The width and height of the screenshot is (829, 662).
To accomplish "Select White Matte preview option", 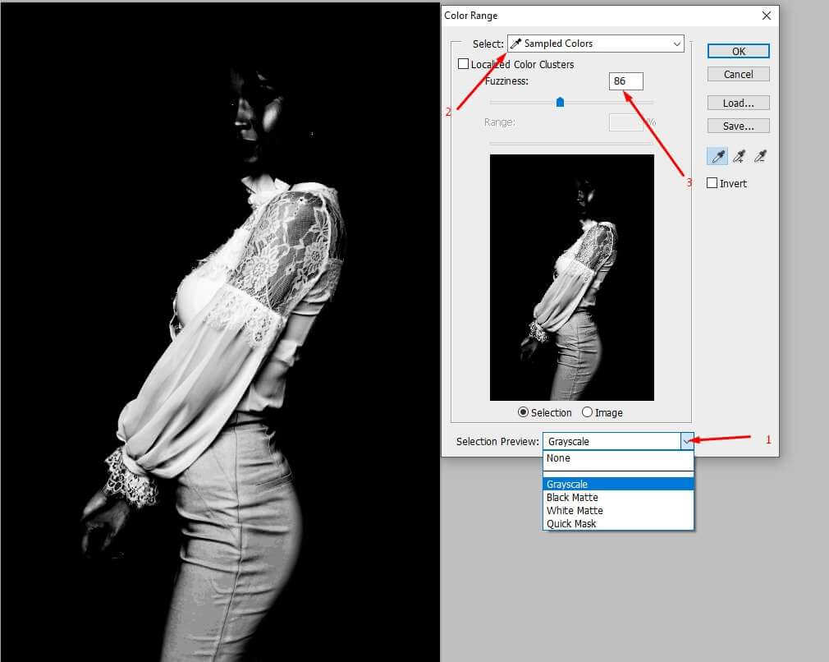I will [574, 511].
